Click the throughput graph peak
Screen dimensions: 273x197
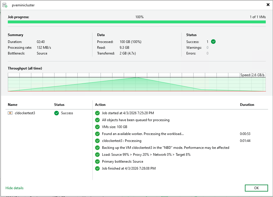tap(137, 78)
